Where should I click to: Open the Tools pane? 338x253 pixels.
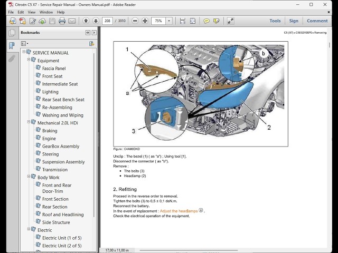[275, 21]
